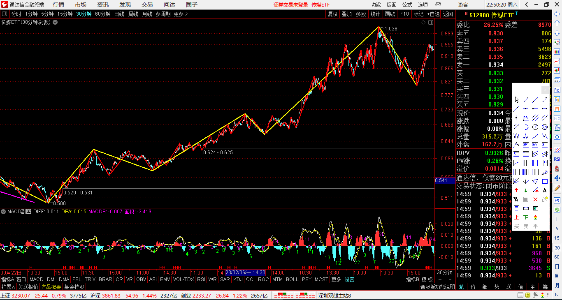Open the f(x) formula sidebar icon
562x300 pixels.
coord(557,127)
